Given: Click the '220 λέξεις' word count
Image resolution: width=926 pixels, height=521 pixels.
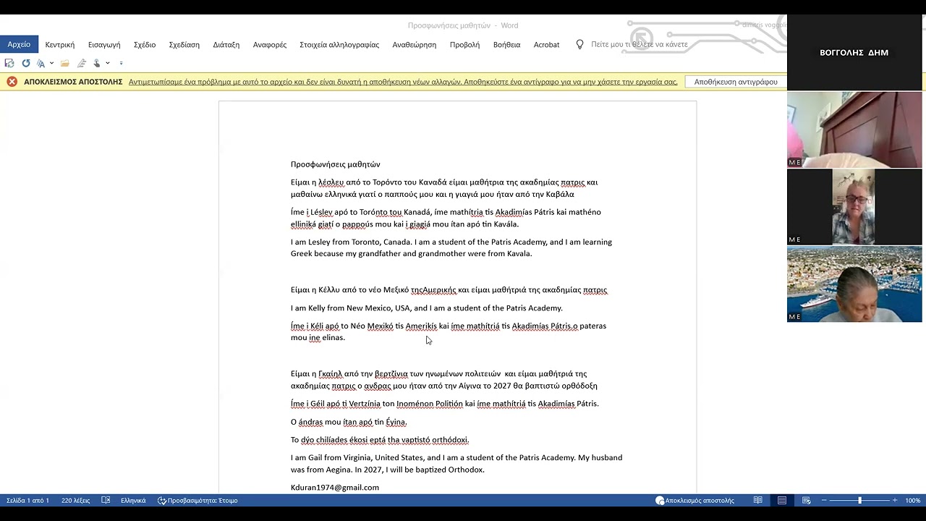Looking at the screenshot, I should click(x=76, y=501).
